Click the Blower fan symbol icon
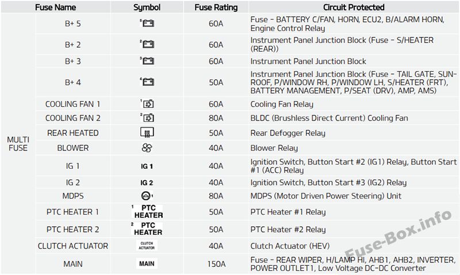 pos(147,148)
